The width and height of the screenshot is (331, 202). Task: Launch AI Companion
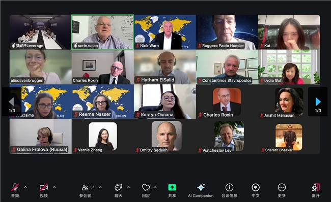pos(201,187)
